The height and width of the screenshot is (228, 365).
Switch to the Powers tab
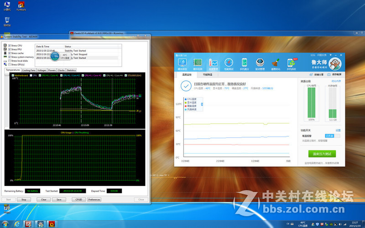pos(52,70)
